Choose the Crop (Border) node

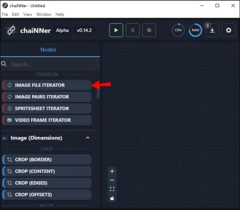[47, 160]
